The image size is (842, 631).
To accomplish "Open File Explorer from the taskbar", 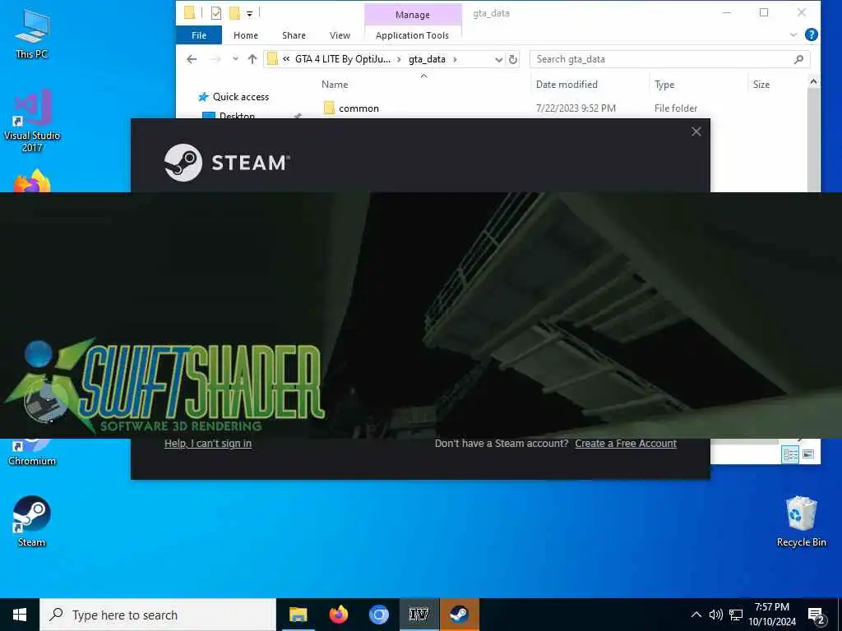I will (298, 615).
